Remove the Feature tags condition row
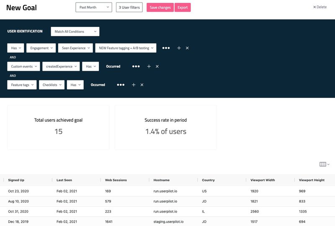335x226 pixels. click(x=142, y=85)
